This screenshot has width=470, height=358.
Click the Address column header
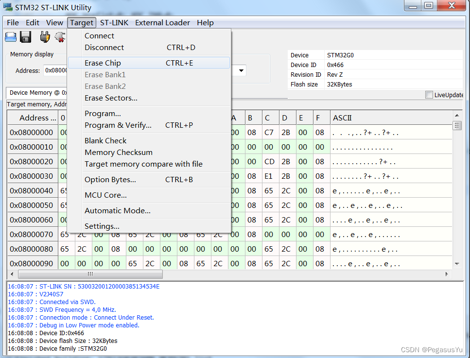coord(33,118)
